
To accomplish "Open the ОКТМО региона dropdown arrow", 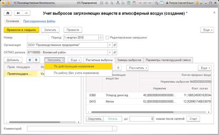I will [110, 52].
